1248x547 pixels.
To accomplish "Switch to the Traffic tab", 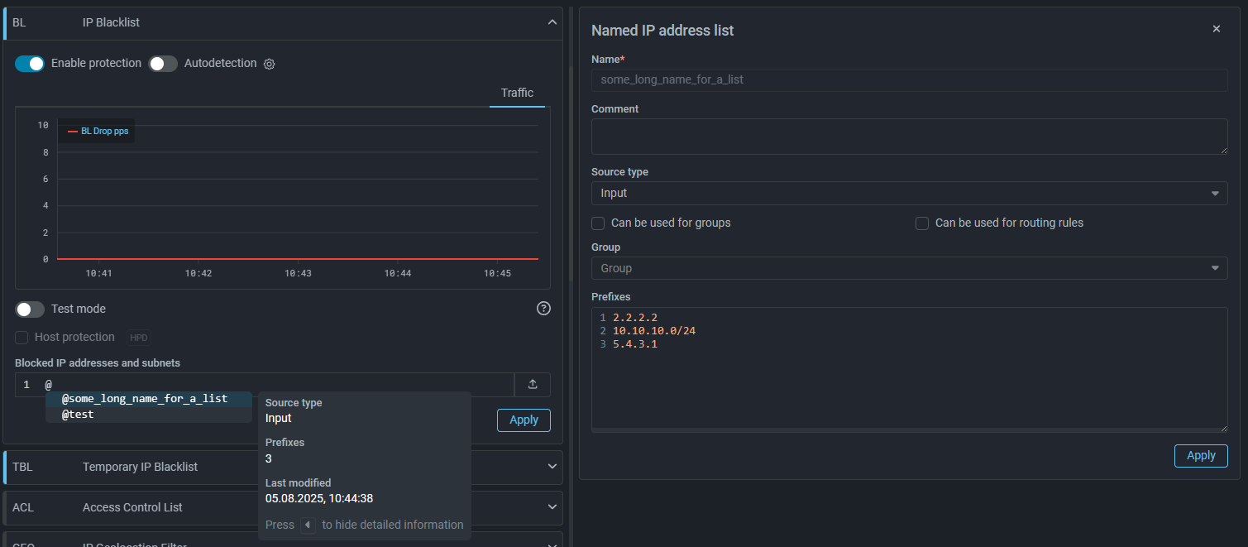I will [517, 93].
